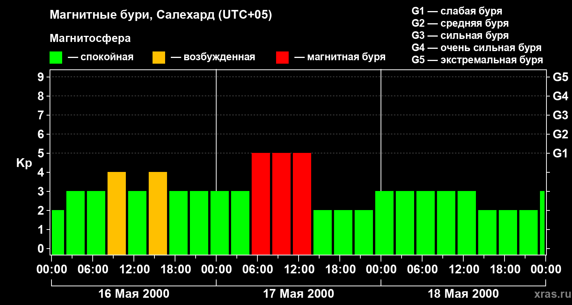Click the narrow first green bar at 16 May 00:00

[x=58, y=232]
